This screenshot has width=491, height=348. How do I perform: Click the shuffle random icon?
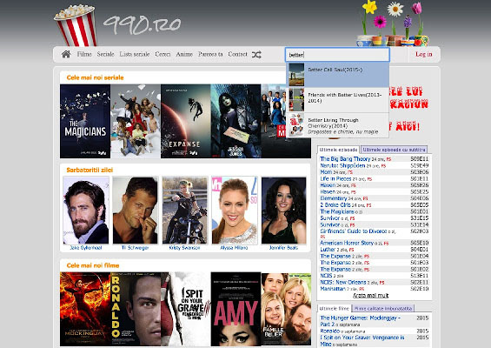click(x=256, y=55)
